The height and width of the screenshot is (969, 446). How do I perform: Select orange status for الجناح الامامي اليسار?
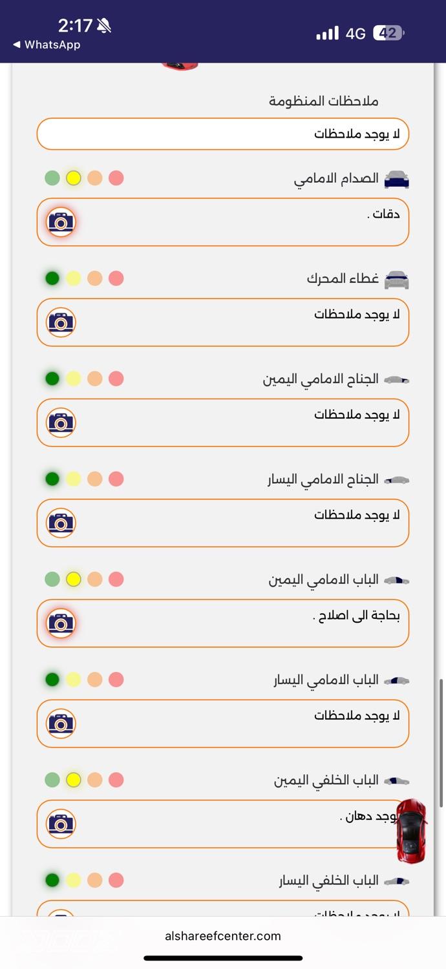pyautogui.click(x=95, y=479)
